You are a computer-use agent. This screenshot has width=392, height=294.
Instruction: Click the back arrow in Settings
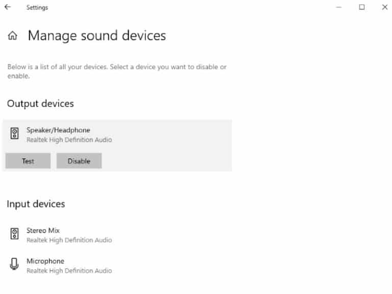(x=8, y=7)
